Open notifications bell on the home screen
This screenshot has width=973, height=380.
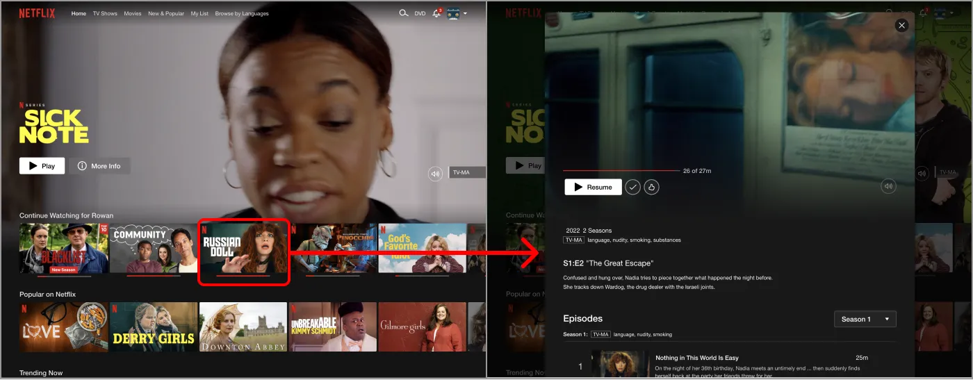click(x=437, y=13)
